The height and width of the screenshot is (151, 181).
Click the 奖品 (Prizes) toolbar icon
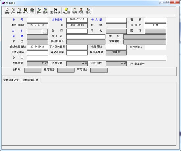pos(81,11)
